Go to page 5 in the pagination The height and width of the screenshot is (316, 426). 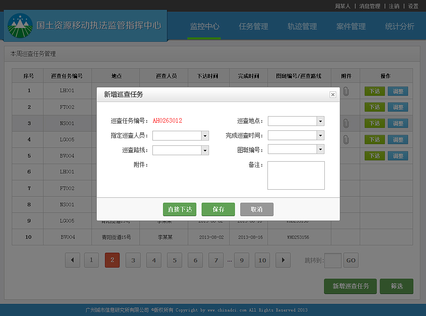[175, 260]
